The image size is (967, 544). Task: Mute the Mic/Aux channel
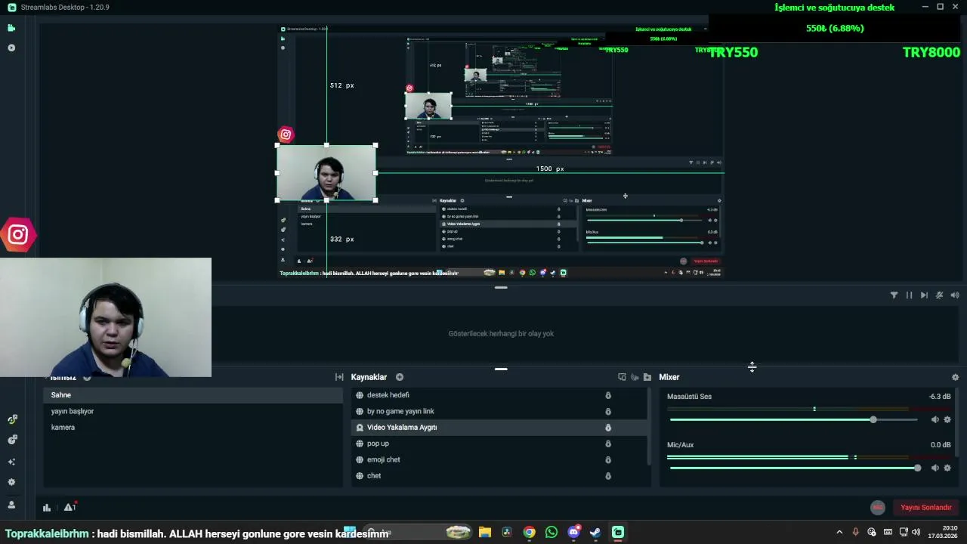(935, 468)
